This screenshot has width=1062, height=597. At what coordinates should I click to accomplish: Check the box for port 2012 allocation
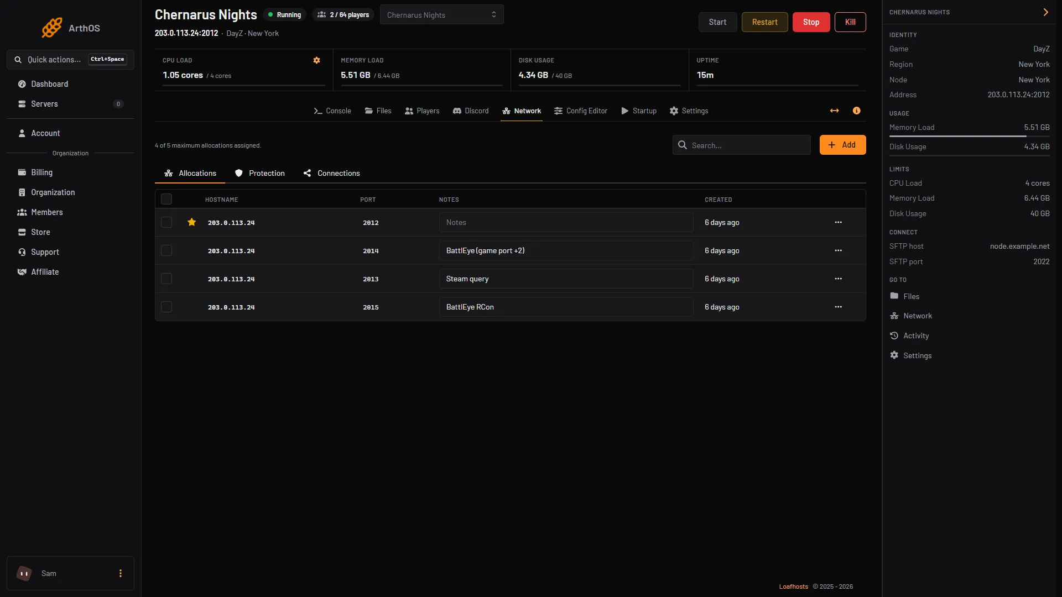coord(166,222)
